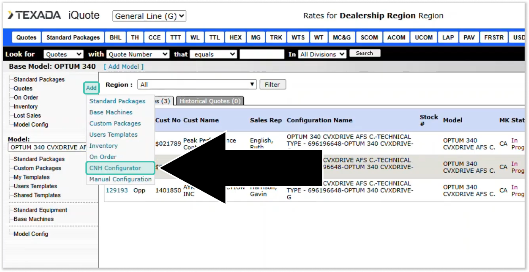Screen dimensions: 529x272
Task: Open the Quote Number field dropdown
Action: tap(138, 54)
